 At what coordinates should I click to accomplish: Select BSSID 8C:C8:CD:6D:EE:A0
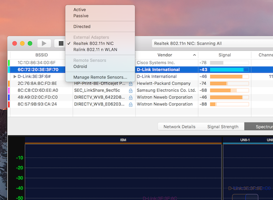point(38,90)
